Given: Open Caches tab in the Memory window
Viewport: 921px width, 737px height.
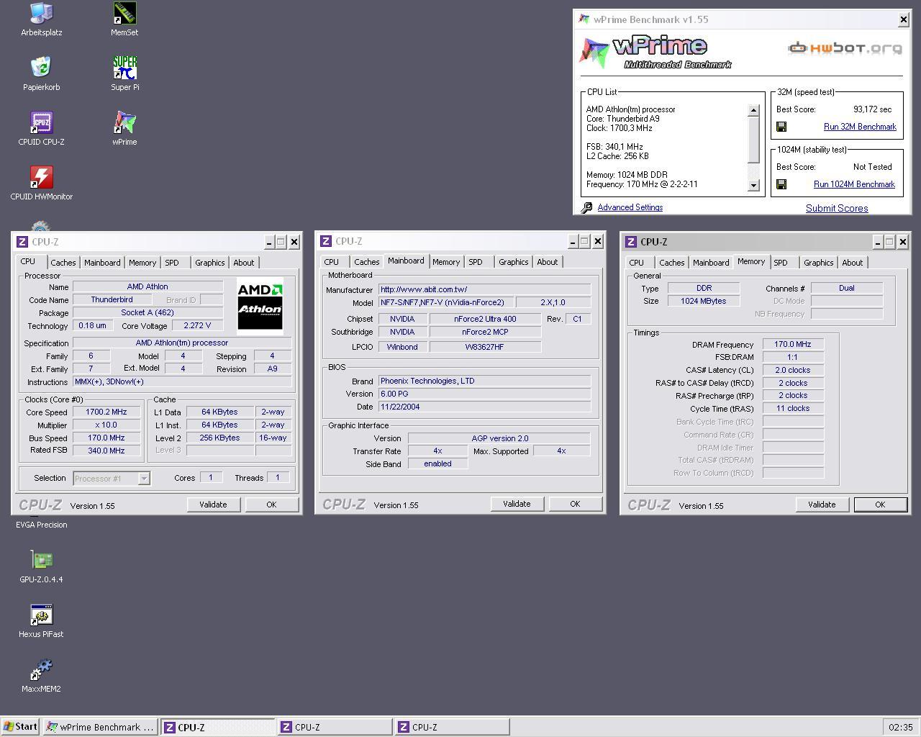Looking at the screenshot, I should tap(672, 263).
